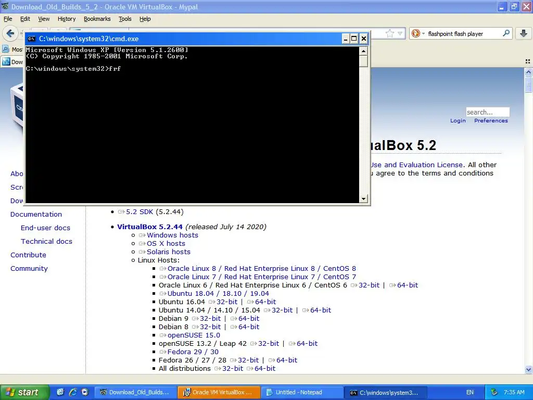Click the All distributions 32-bit link
The width and height of the screenshot is (533, 400).
click(x=233, y=369)
